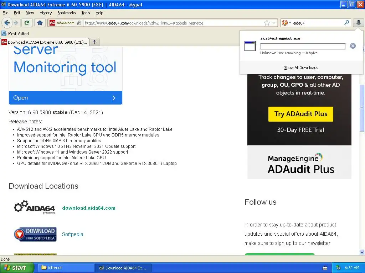This screenshot has height=273, width=365.
Task: Click the Follow us heading
Action: pyautogui.click(x=261, y=202)
